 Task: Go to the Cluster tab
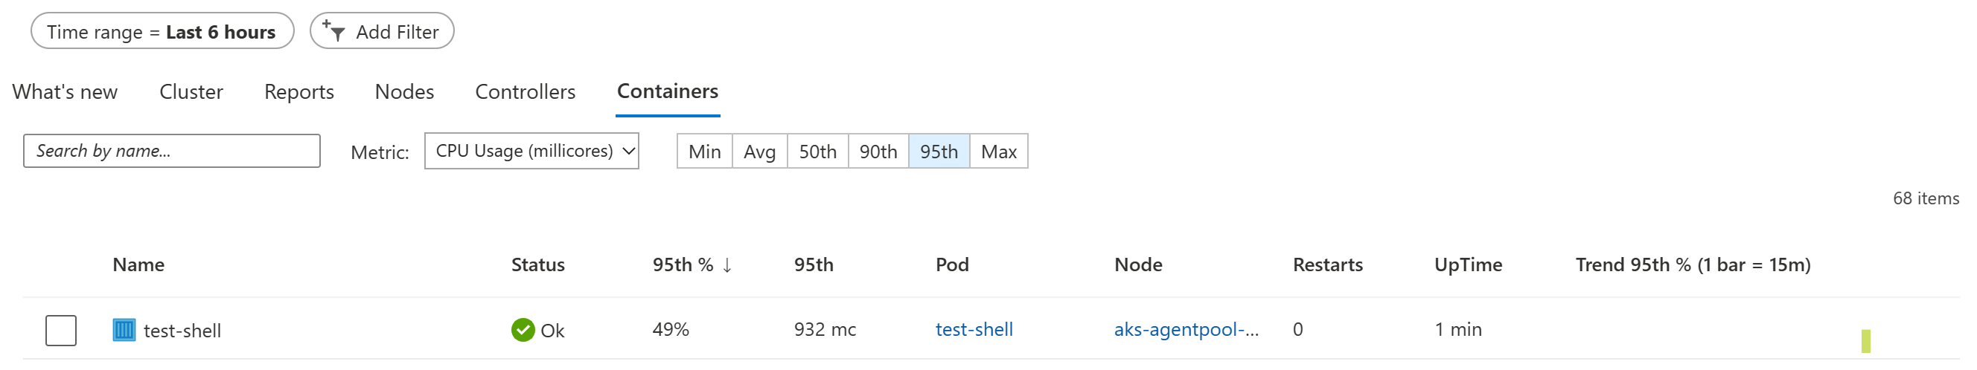(x=191, y=92)
